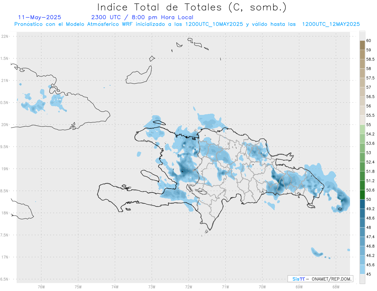
Task: Click the '1200UTC_12MAY2025' valid-until timestamp
Action: coord(331,24)
